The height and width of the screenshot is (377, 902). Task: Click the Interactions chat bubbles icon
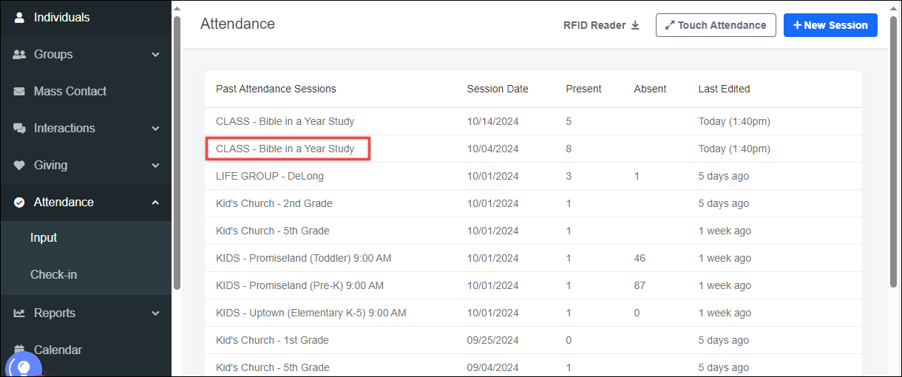pos(20,128)
